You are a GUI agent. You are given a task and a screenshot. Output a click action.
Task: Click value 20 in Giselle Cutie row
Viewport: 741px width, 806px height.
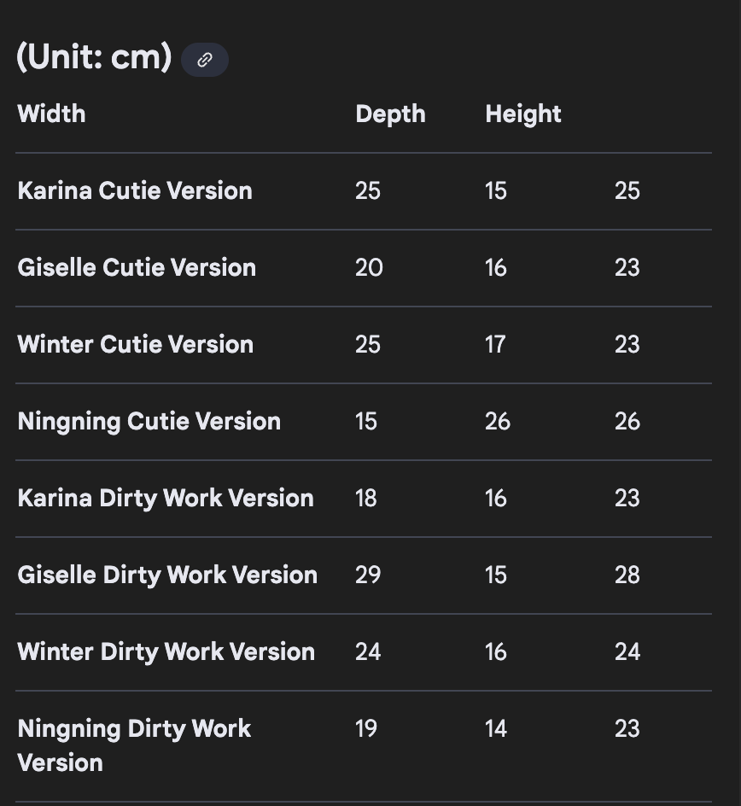[x=369, y=267]
